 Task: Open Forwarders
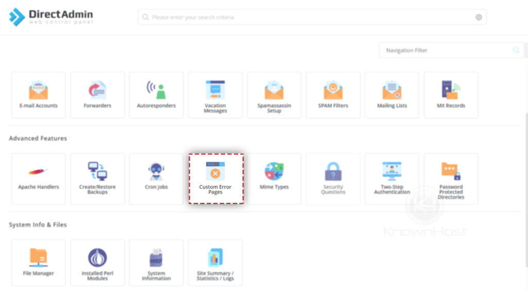tap(97, 94)
